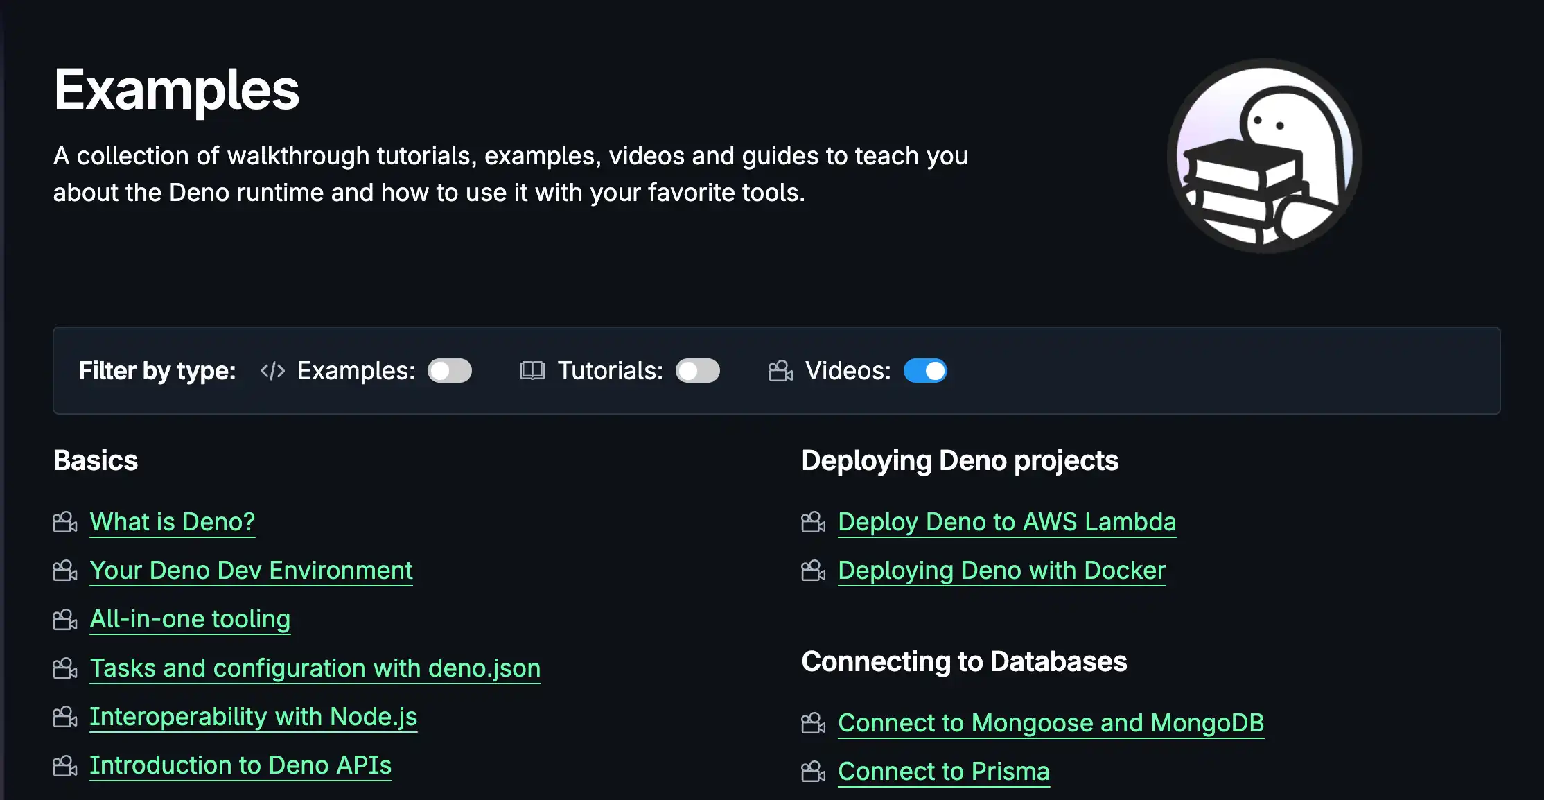
Task: Open Deploy Deno to AWS Lambda
Action: pos(1007,521)
